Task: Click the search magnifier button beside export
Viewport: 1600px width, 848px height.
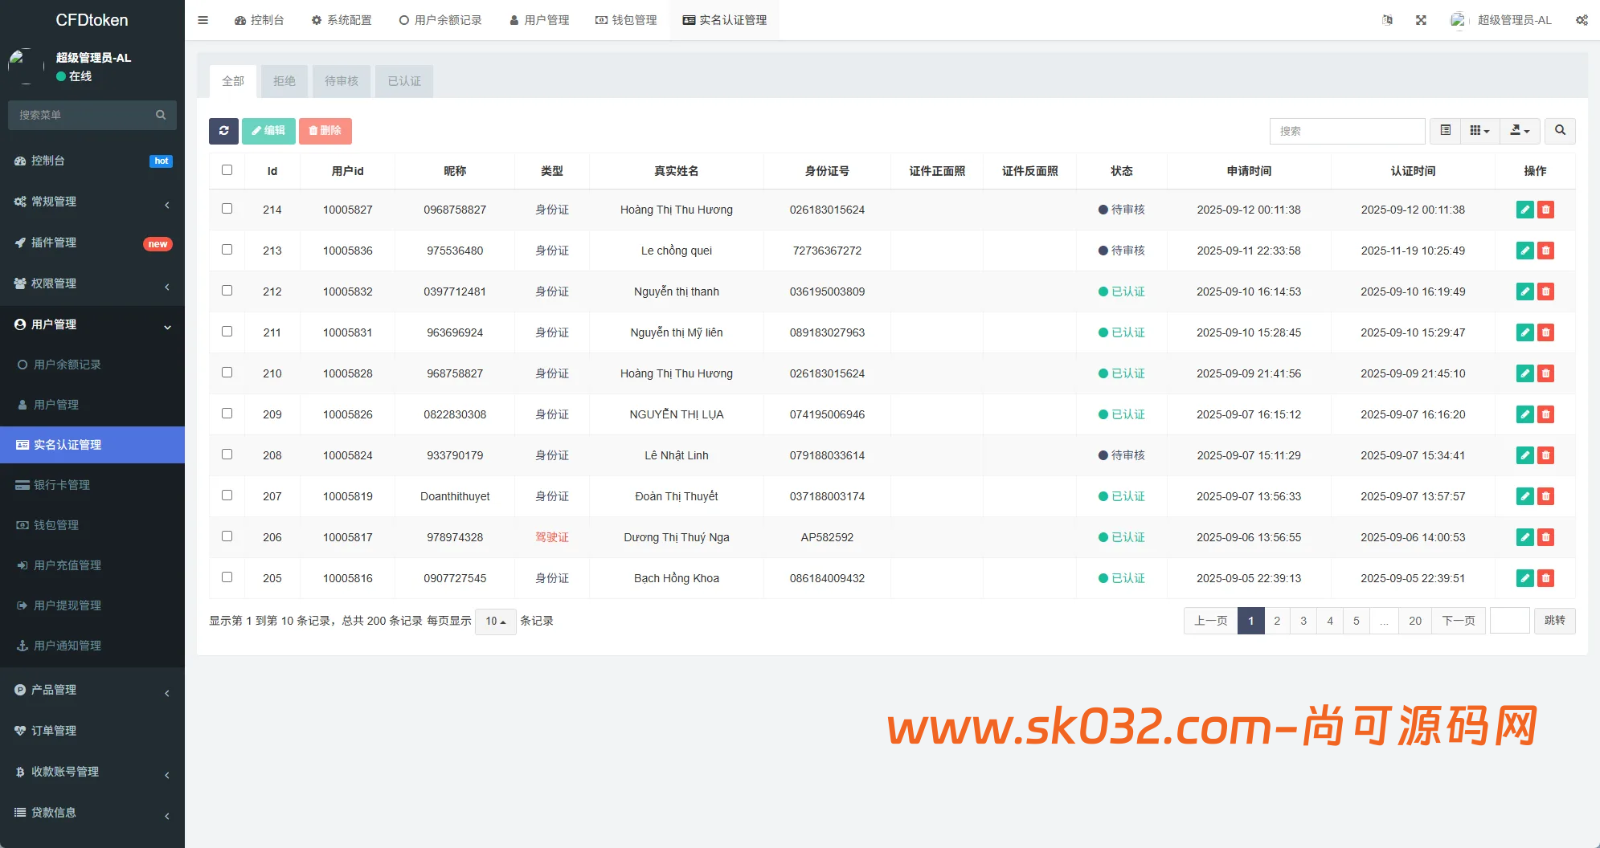Action: 1560,131
